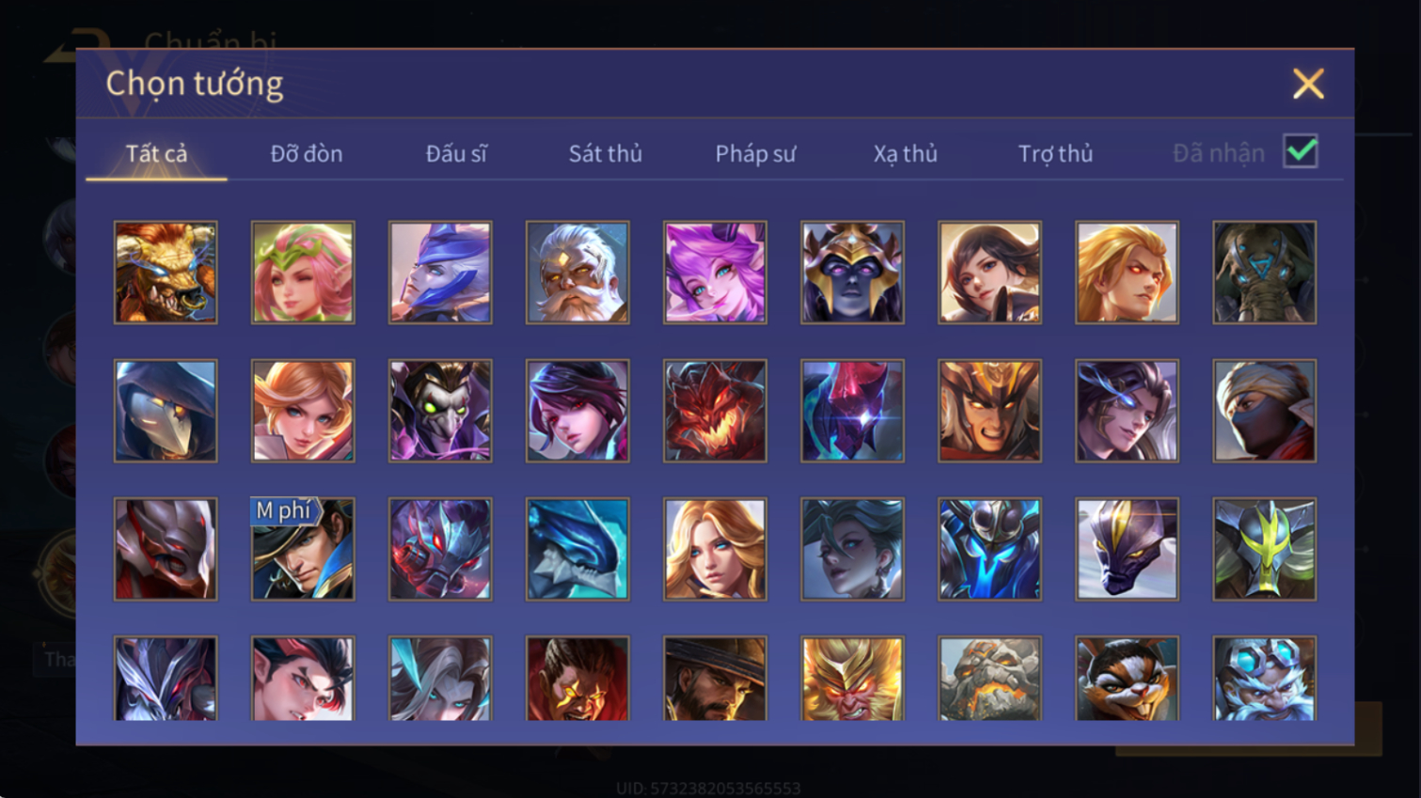Select the red fiery demon hero portrait

click(715, 411)
